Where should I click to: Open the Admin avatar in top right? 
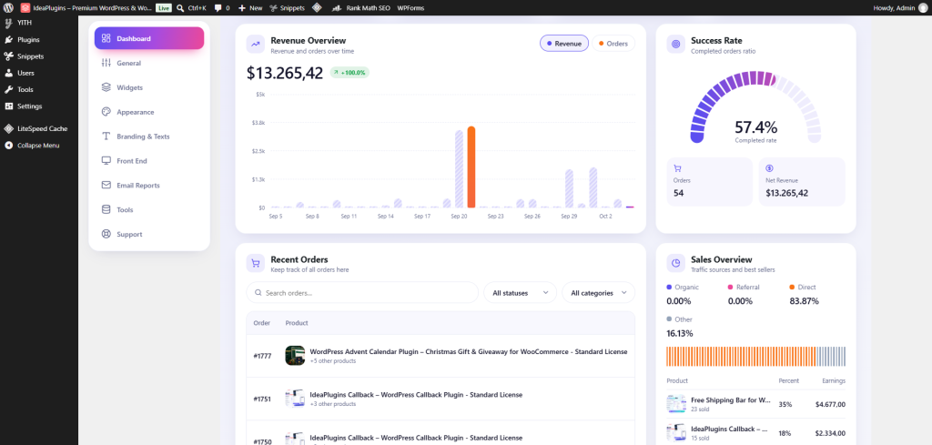[x=923, y=8]
